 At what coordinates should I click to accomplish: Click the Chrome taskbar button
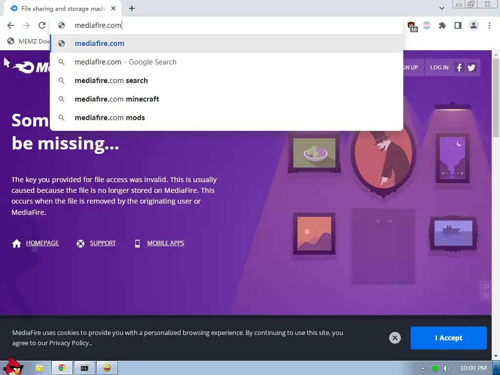62,368
